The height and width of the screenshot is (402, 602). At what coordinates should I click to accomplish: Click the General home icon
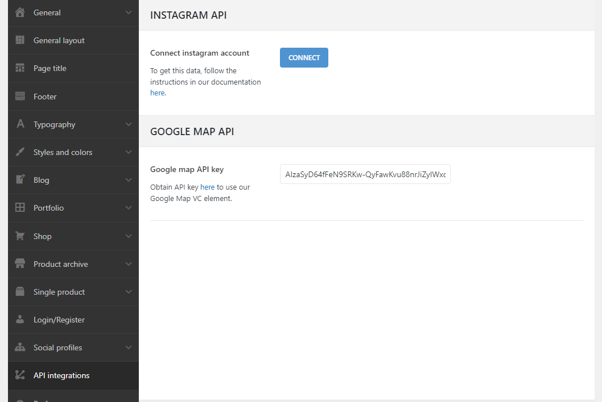[20, 12]
